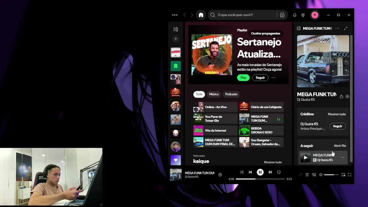Image resolution: width=368 pixels, height=207 pixels.
Task: Select the 'Música' filter chip
Action: tap(214, 94)
